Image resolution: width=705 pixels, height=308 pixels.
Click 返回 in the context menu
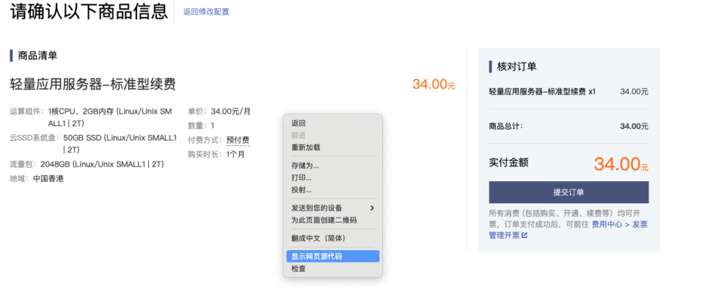point(299,123)
